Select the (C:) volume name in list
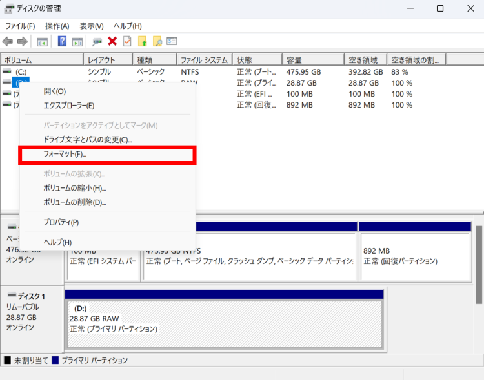Screen dimensions: 484x380 tap(21, 72)
